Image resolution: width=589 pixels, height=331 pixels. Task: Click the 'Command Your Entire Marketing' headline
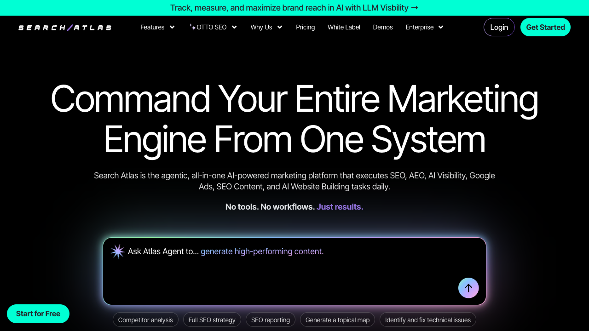pos(294,99)
